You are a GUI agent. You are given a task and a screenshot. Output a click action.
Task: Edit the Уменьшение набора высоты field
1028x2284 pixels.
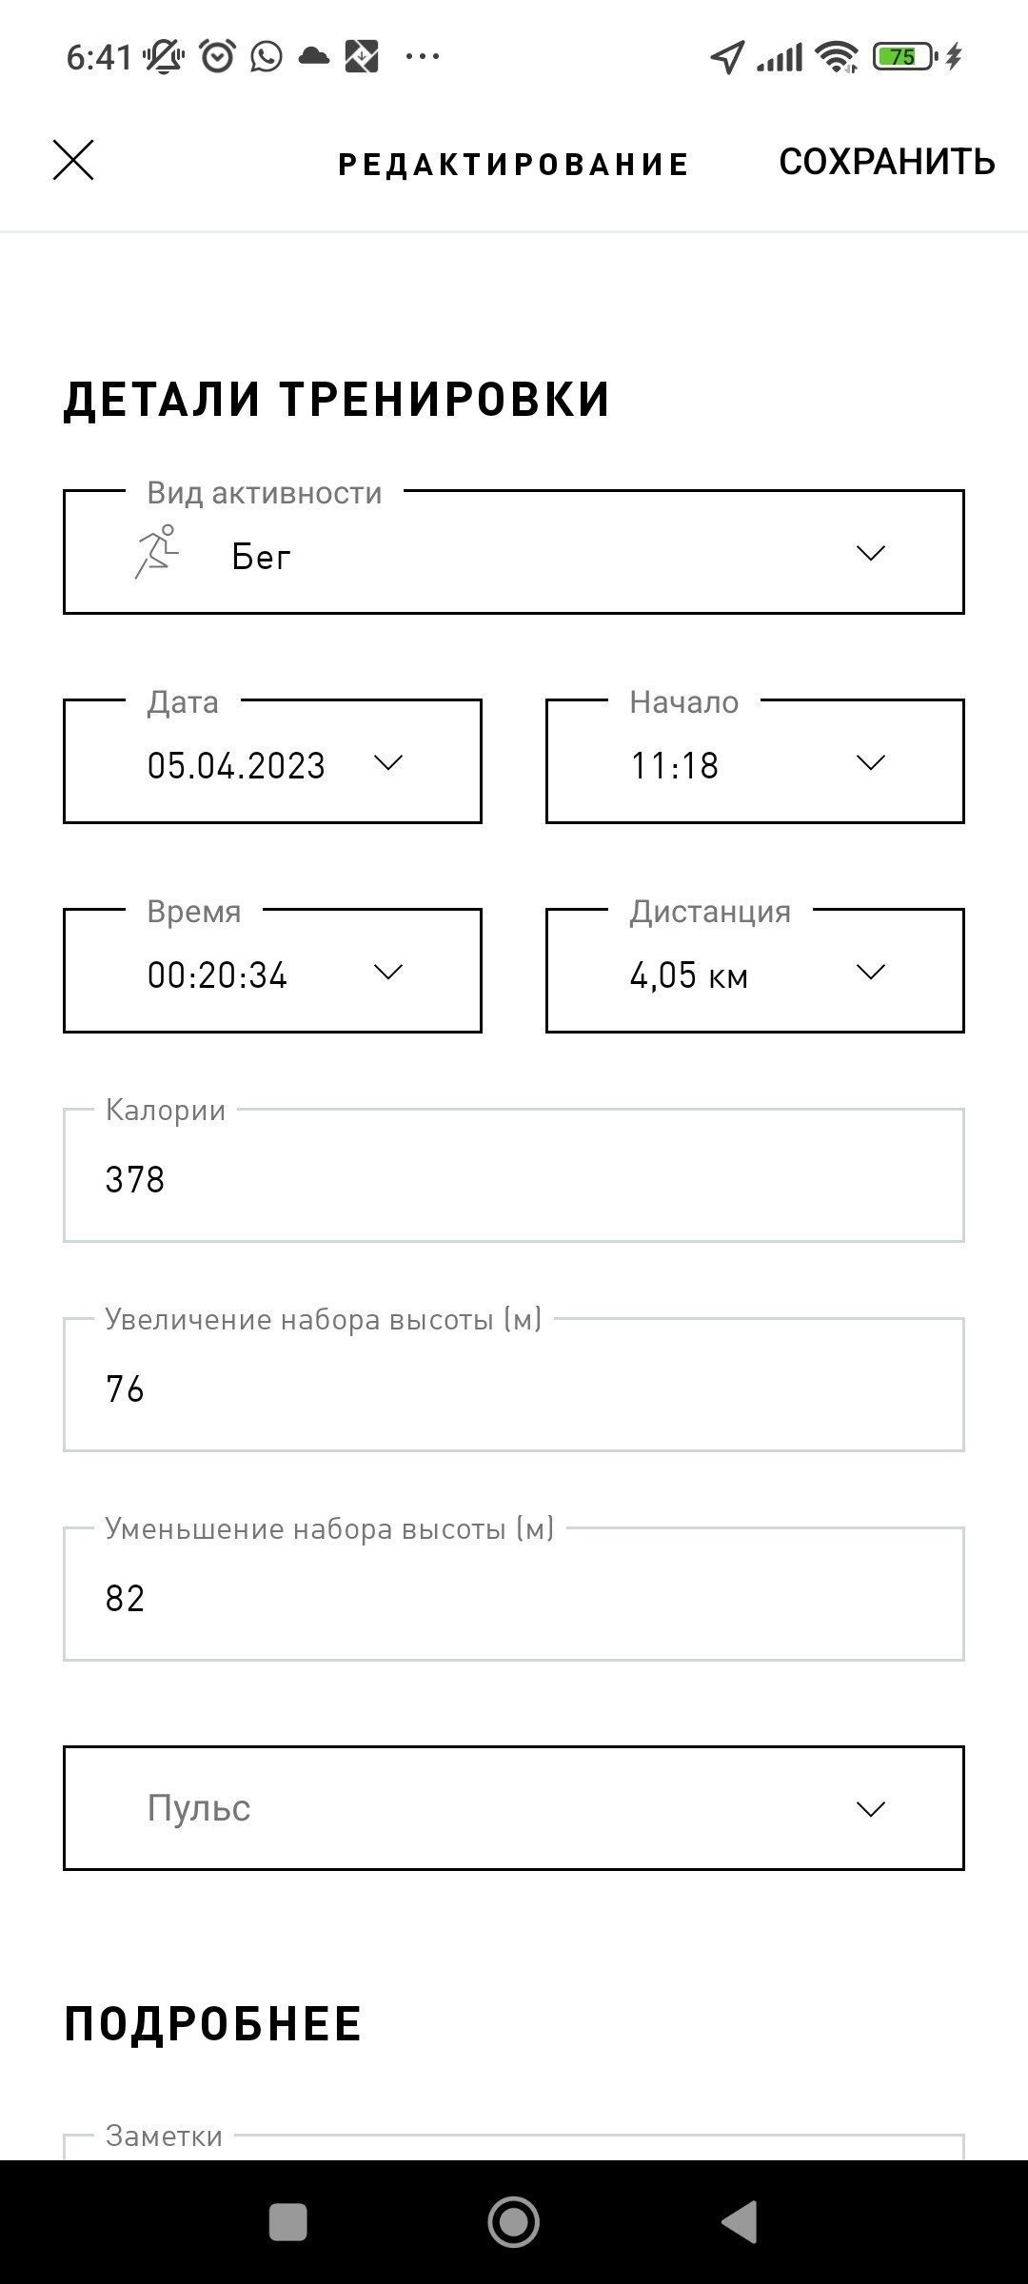click(514, 1594)
